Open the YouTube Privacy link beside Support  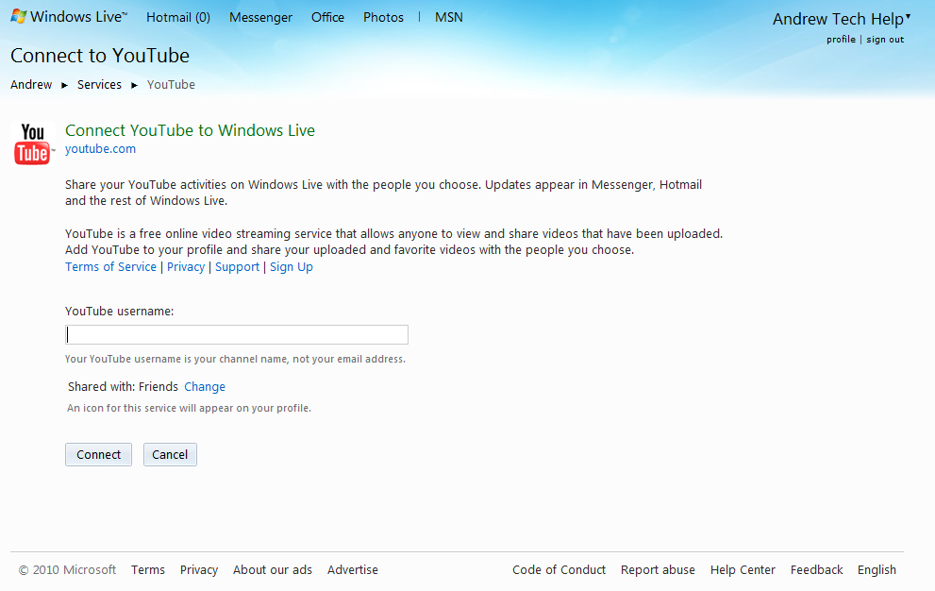click(186, 267)
